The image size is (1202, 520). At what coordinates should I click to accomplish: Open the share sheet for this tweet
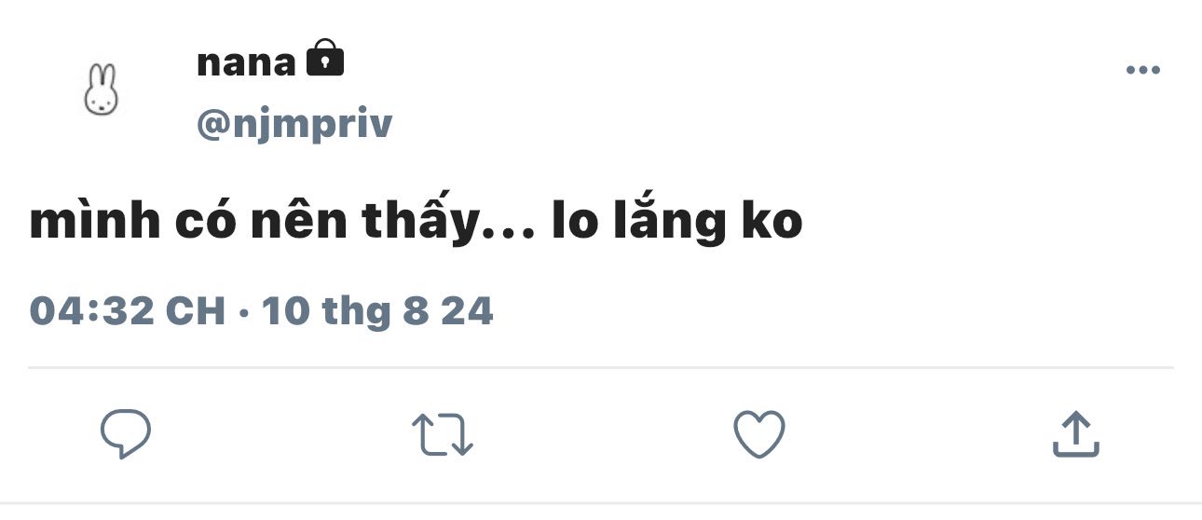click(1076, 434)
